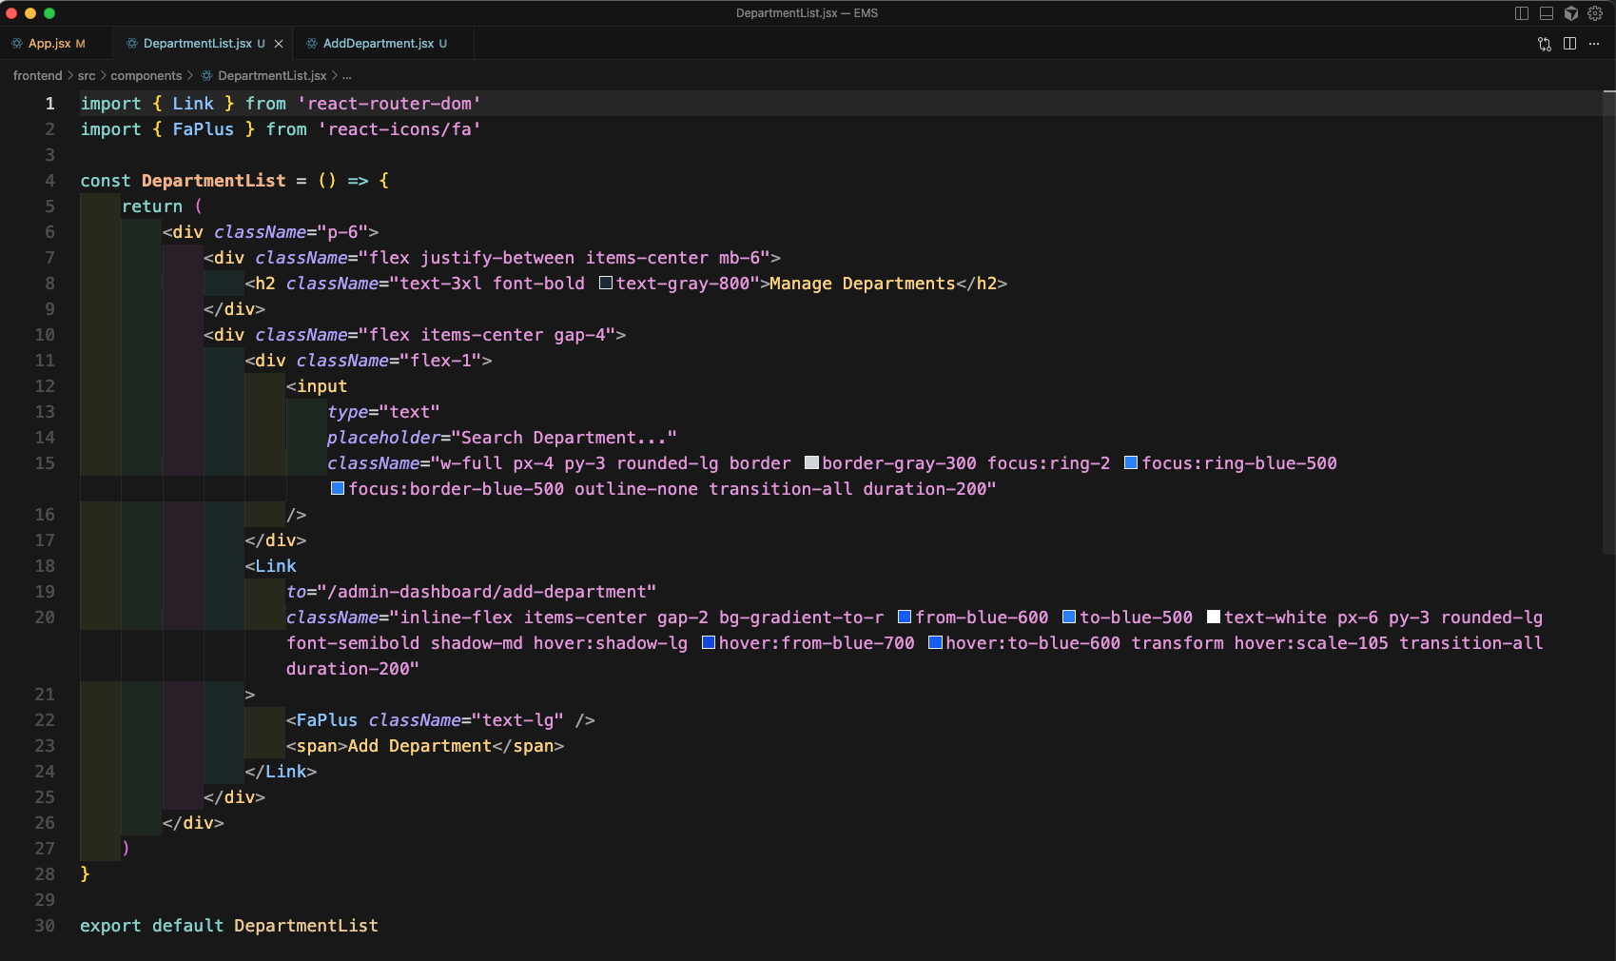Click the text-white color swatch
Screen dimensions: 1616x961
1214,617
